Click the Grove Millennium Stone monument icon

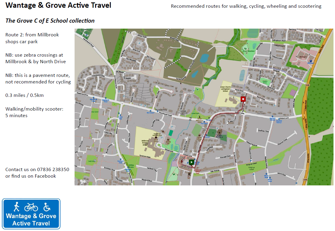[200, 117]
